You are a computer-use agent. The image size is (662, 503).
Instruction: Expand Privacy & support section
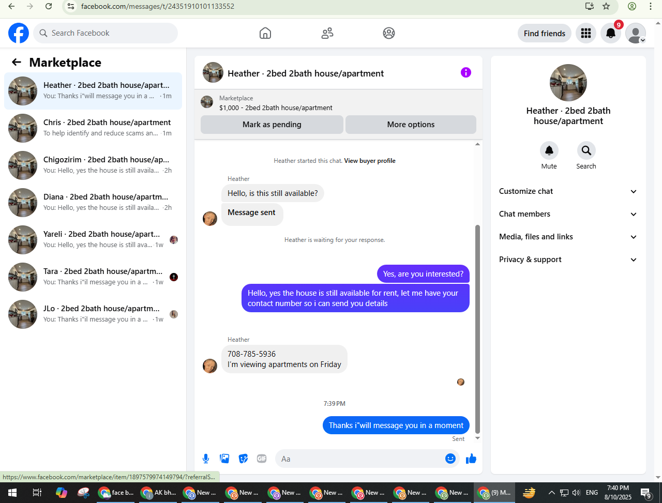[568, 260]
